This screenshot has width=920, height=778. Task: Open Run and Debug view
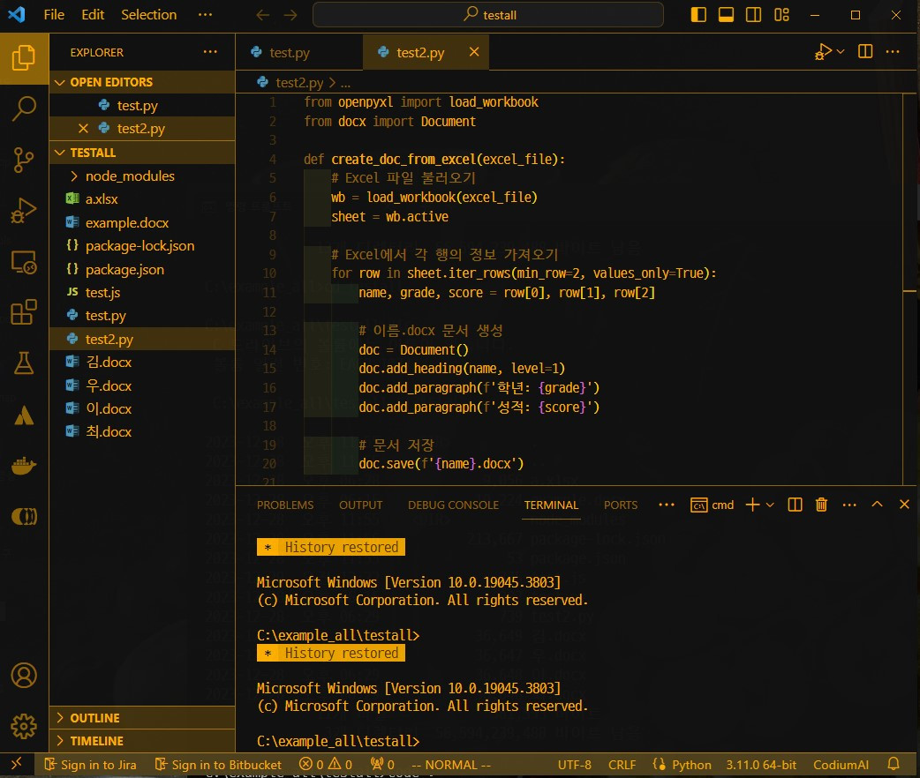[x=24, y=211]
